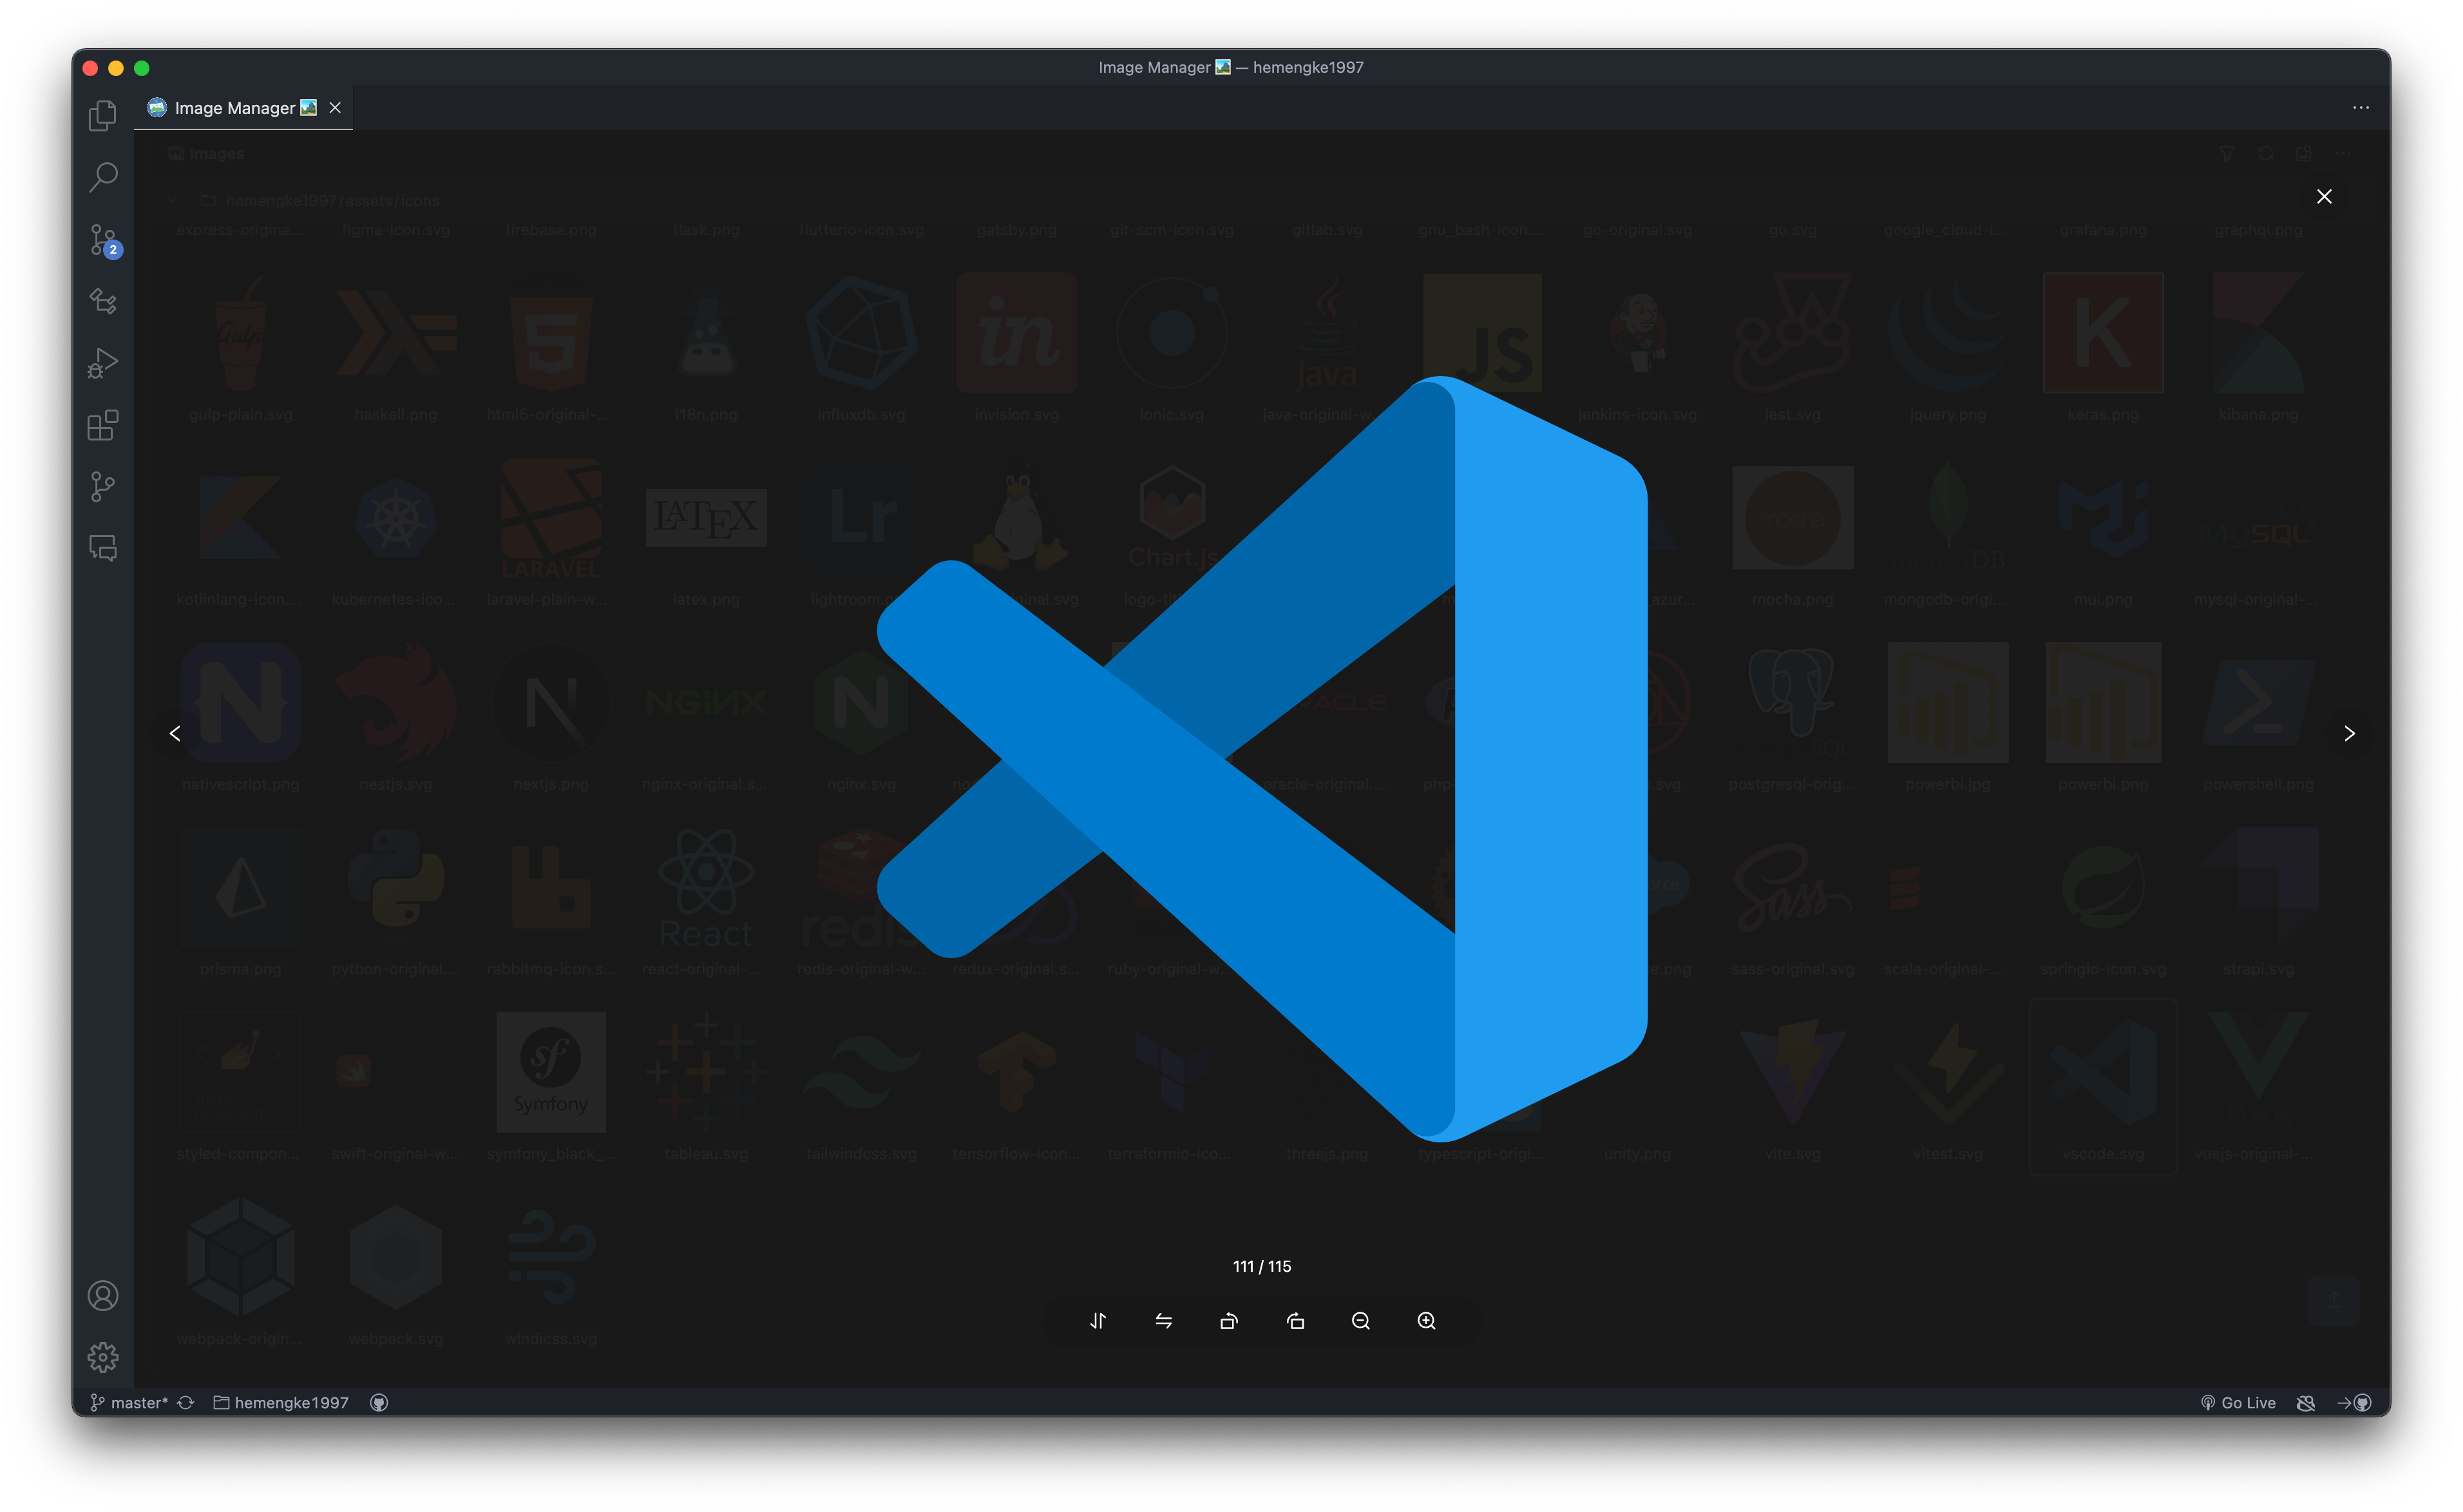
Task: Switch to the Image Manager tab
Action: pyautogui.click(x=235, y=108)
